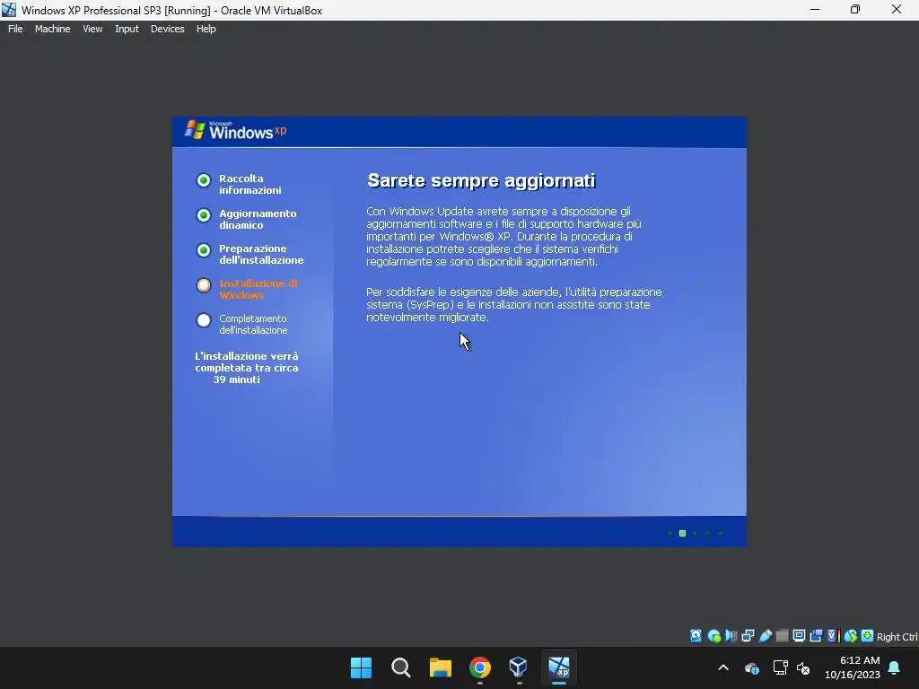Click the OneDrive cloud tray icon

point(752,667)
